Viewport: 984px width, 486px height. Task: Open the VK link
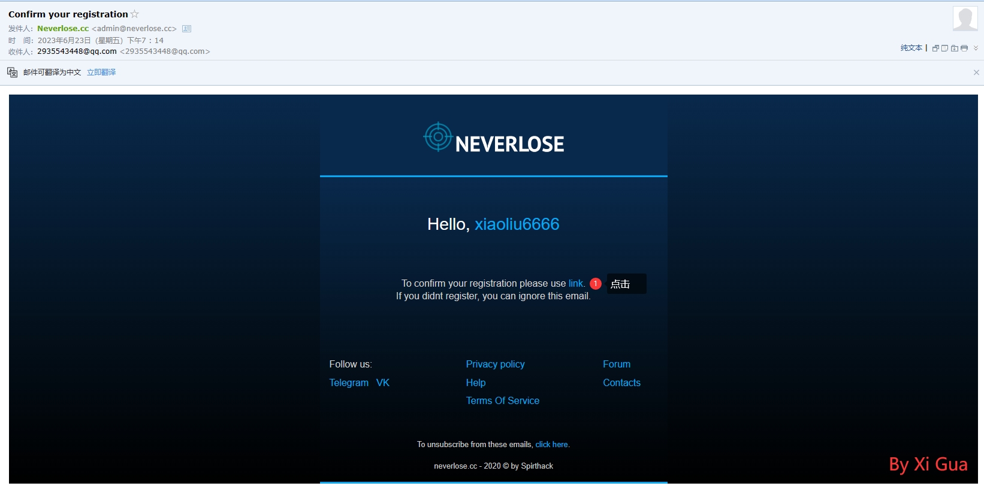click(383, 383)
